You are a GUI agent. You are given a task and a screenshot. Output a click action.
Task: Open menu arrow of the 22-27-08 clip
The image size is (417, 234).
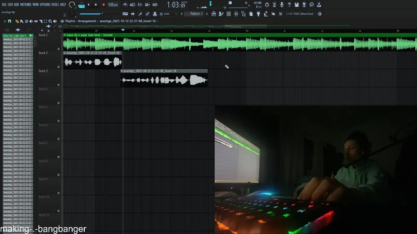(x=122, y=71)
